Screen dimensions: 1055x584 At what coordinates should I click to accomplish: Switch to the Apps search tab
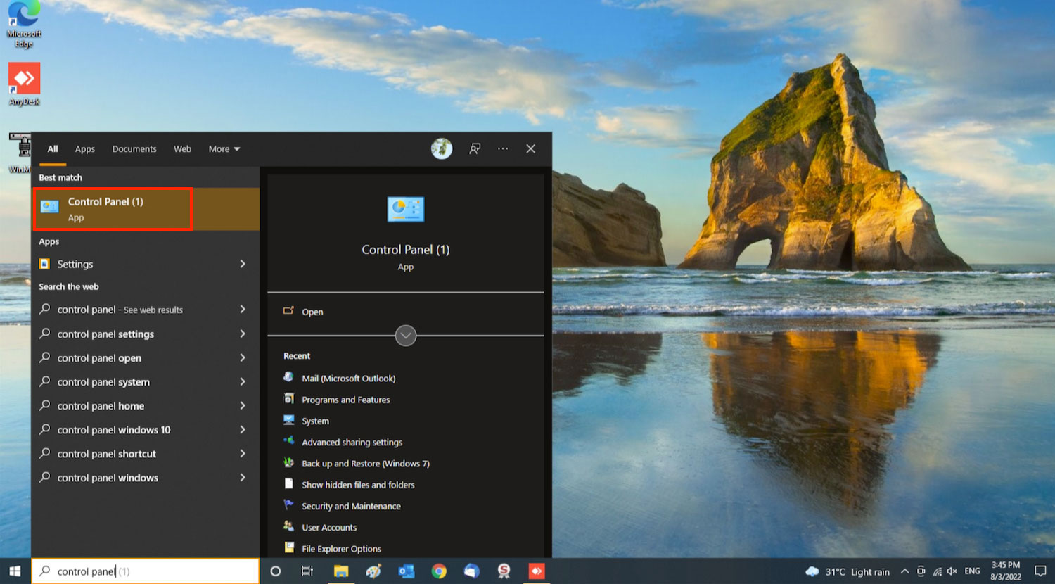(85, 149)
